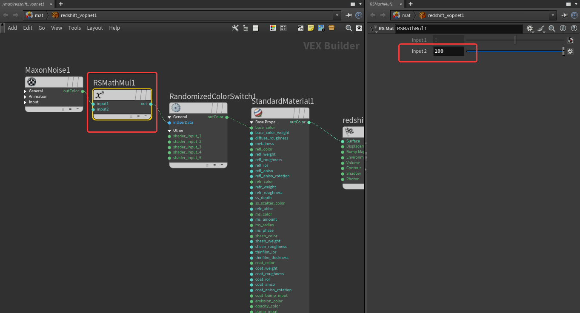Click the orange subnet box icon
Viewport: 580px width, 313px height.
[x=331, y=28]
